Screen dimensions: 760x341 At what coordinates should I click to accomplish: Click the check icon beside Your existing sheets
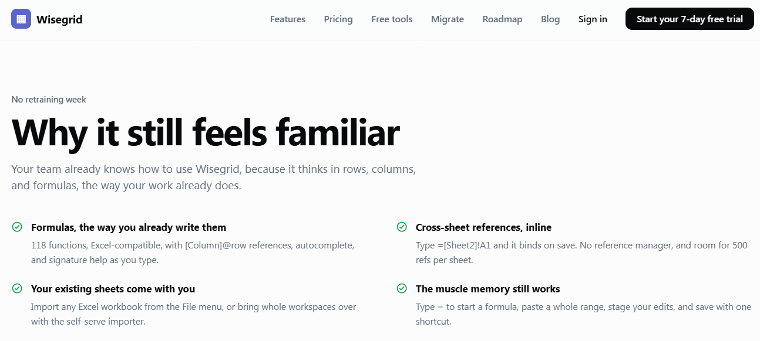[17, 288]
